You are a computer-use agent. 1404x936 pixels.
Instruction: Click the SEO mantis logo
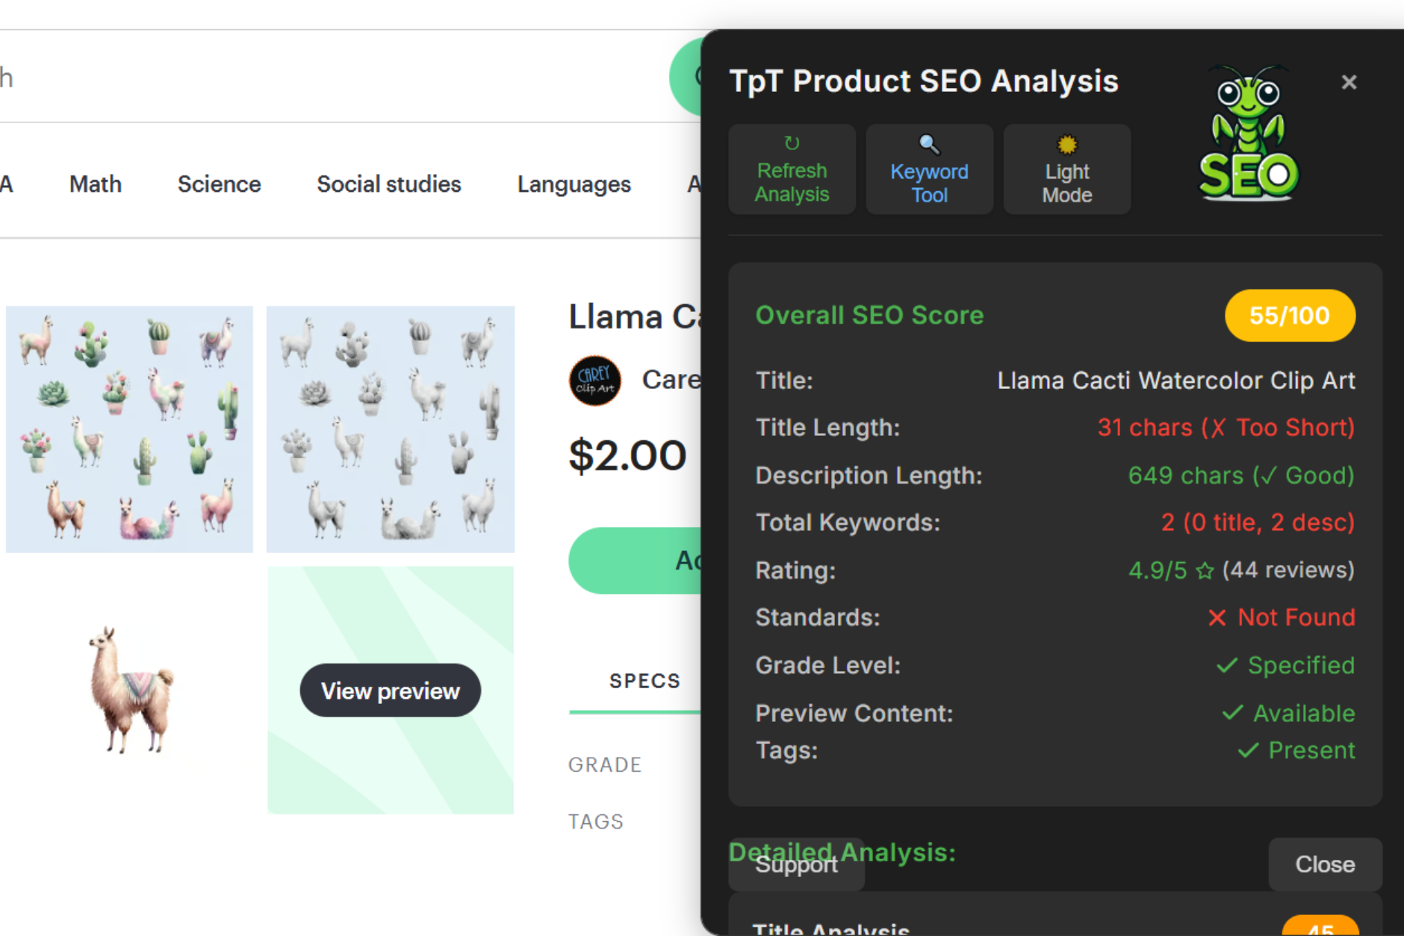1248,133
